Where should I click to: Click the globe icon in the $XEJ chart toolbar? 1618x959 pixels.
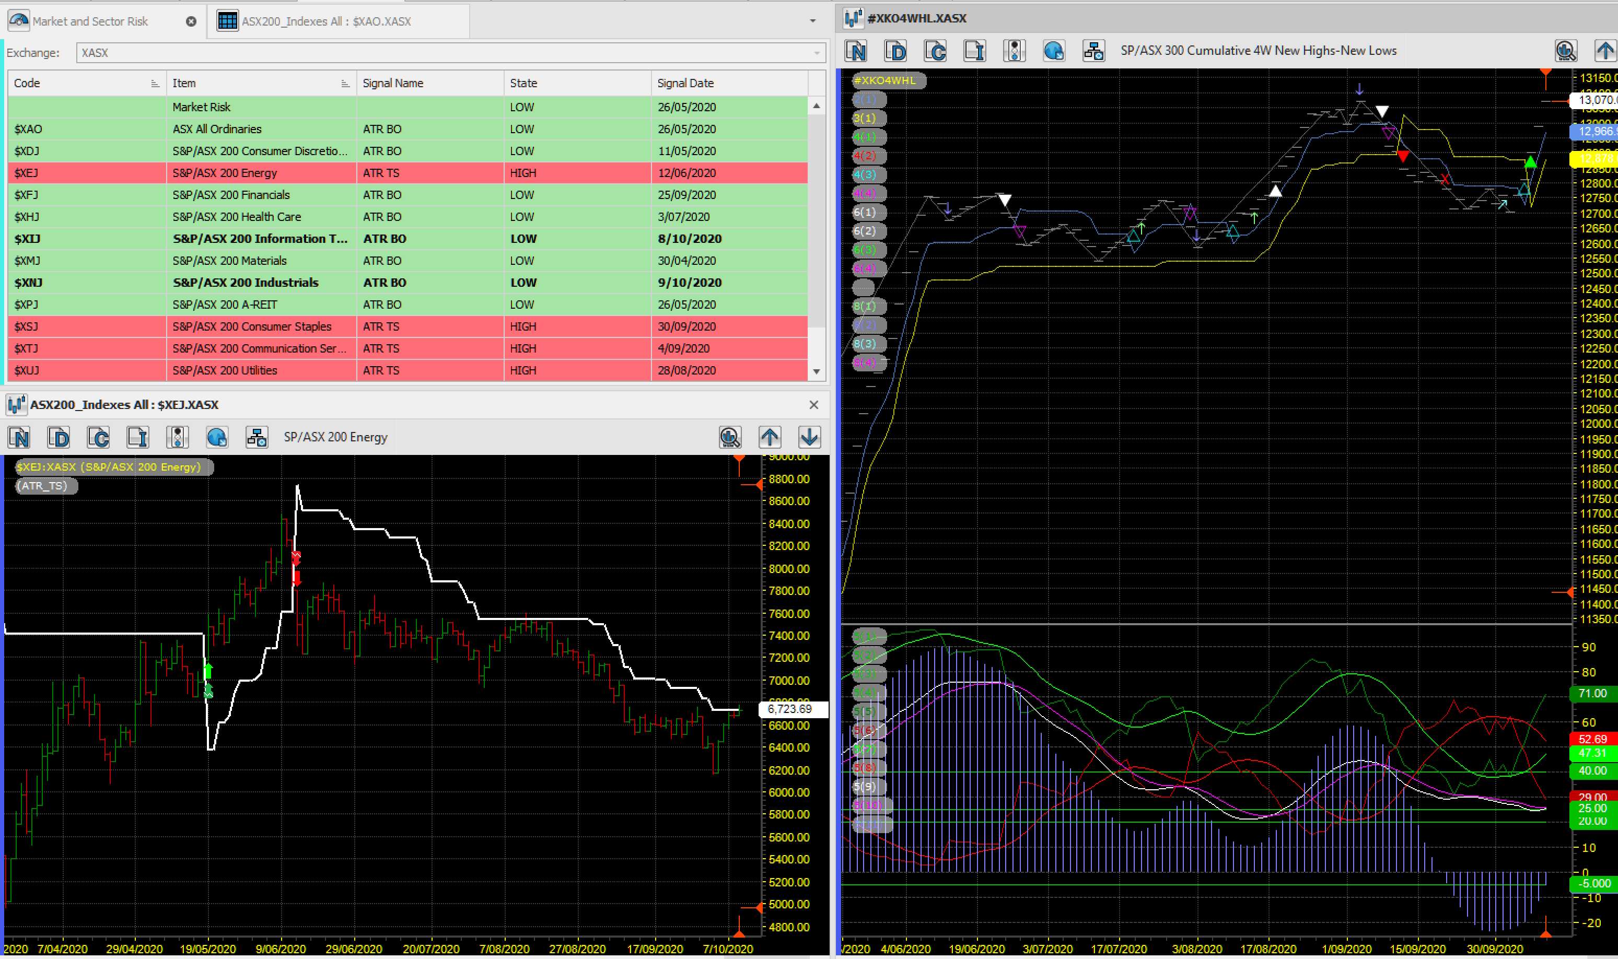point(217,438)
